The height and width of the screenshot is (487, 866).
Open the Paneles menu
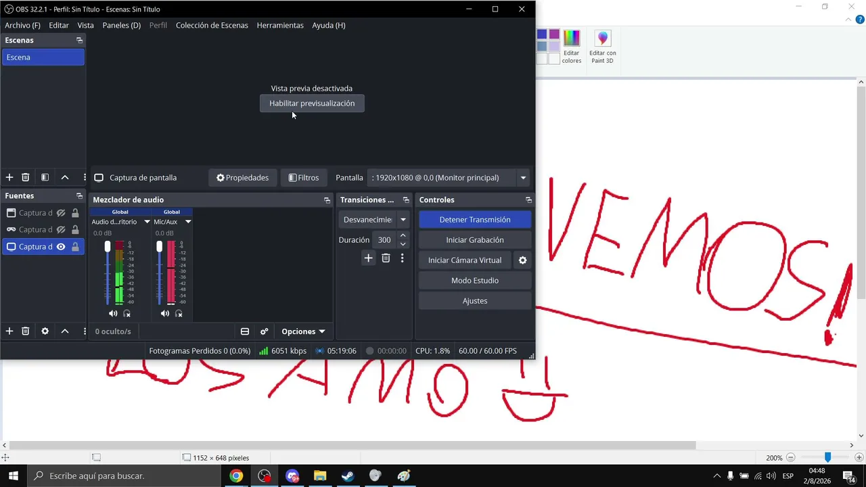click(x=122, y=25)
